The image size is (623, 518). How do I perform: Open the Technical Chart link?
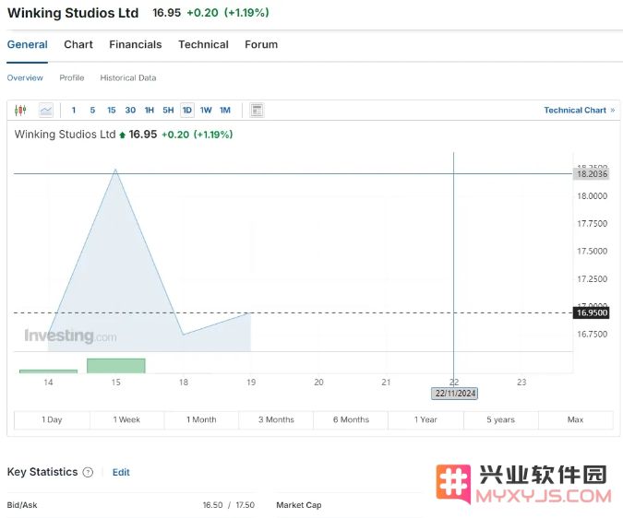click(x=580, y=110)
